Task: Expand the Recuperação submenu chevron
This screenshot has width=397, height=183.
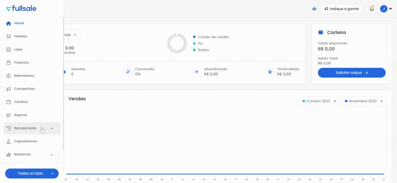Action: [x=52, y=128]
